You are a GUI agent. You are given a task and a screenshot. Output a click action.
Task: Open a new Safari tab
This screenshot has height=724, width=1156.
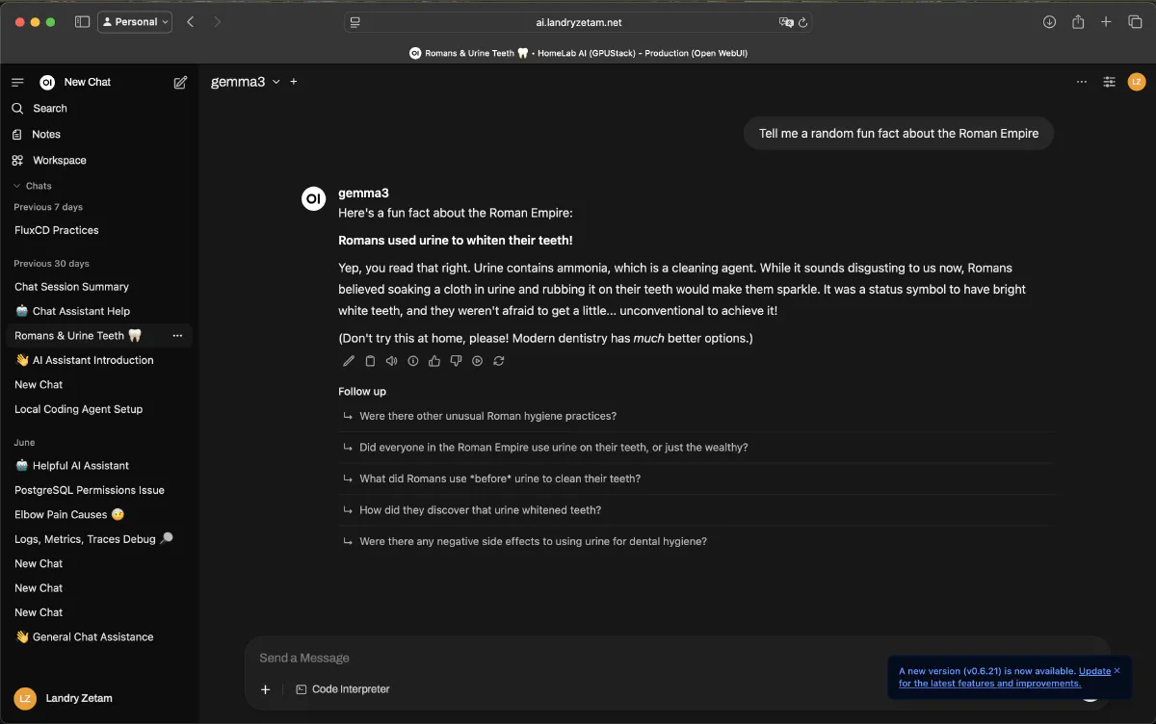point(1107,22)
